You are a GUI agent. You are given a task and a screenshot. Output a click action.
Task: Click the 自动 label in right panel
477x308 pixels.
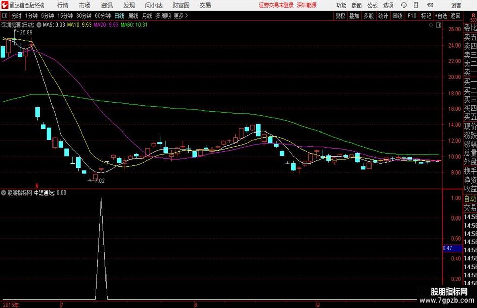tap(470, 199)
